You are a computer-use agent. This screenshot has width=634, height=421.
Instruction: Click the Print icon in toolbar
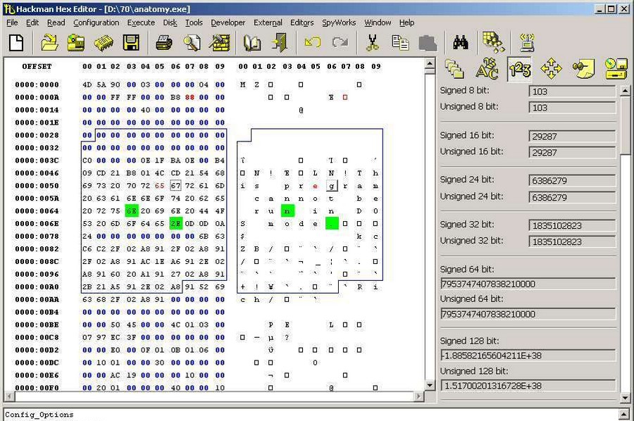[x=164, y=43]
